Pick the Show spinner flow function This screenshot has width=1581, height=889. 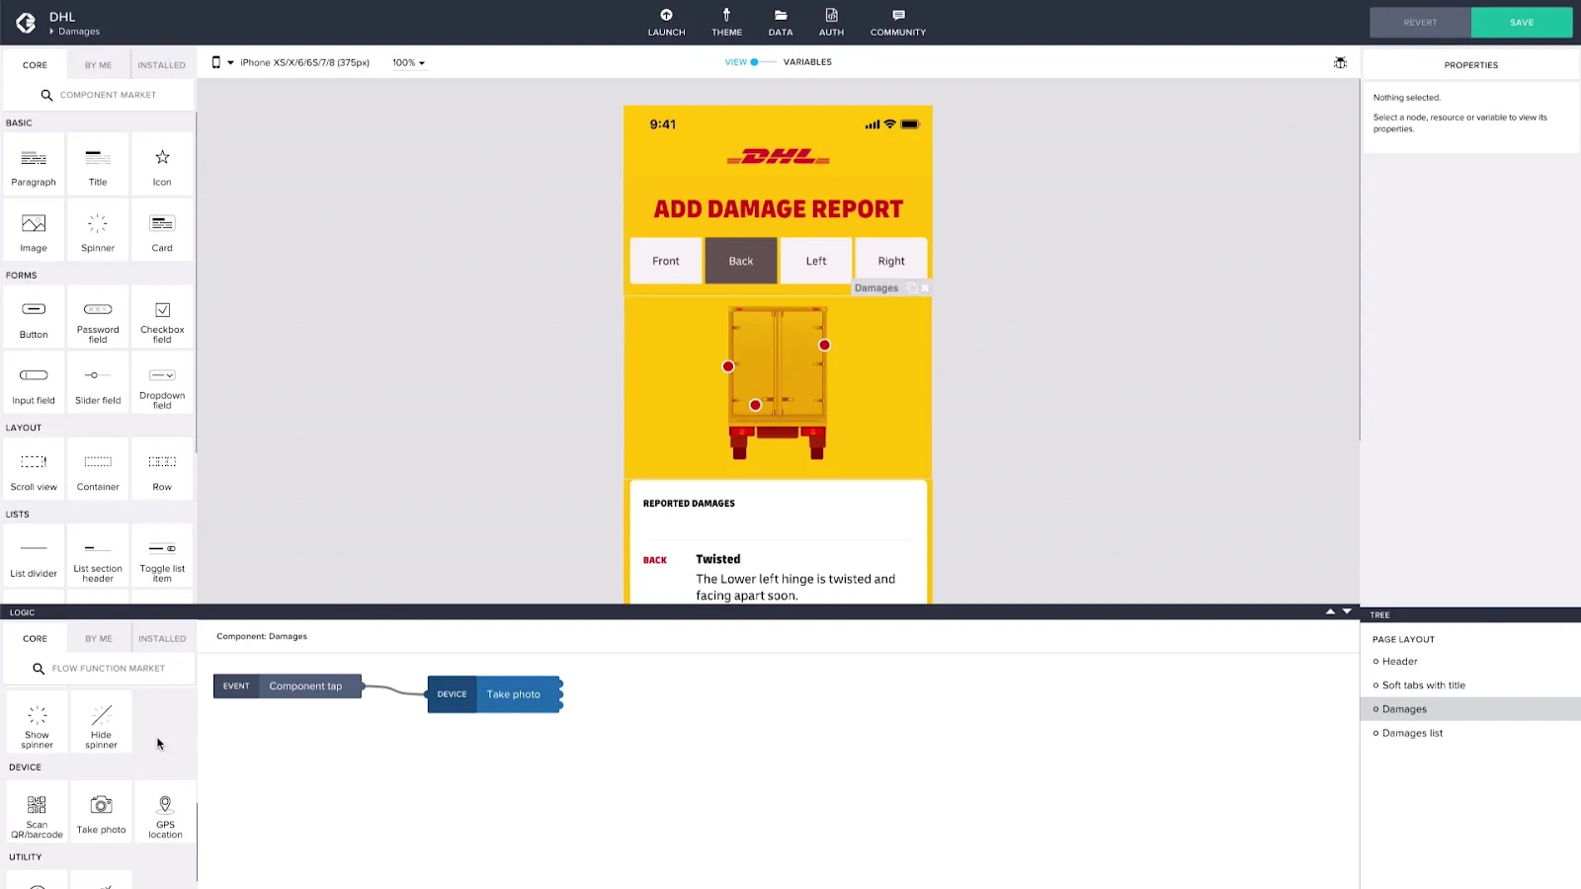(x=37, y=722)
